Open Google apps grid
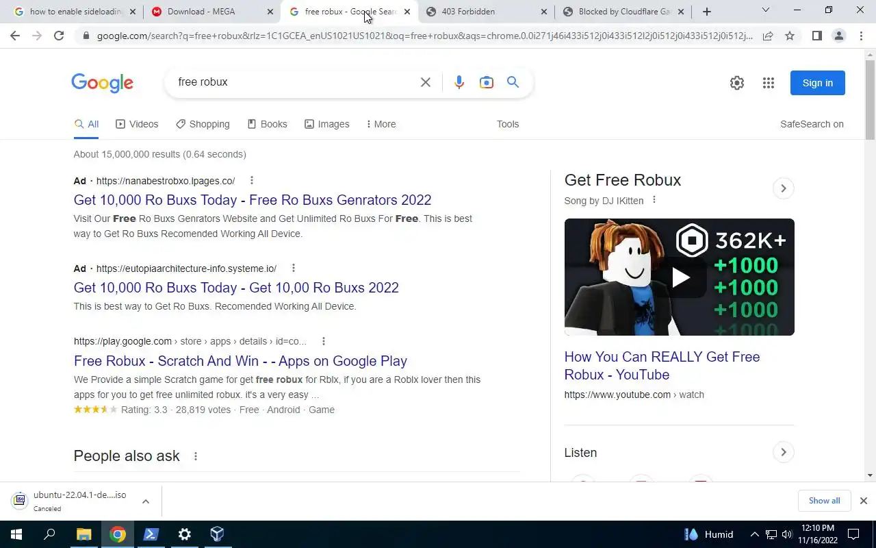This screenshot has width=876, height=548. click(769, 83)
